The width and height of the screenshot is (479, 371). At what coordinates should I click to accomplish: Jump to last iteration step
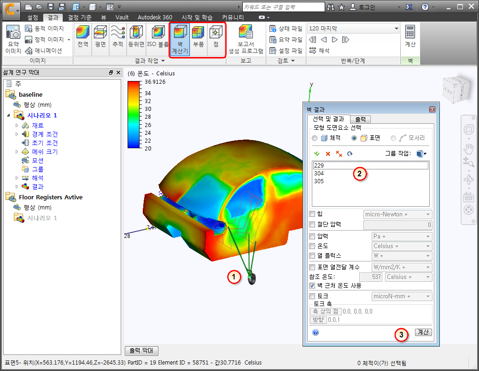[345, 40]
